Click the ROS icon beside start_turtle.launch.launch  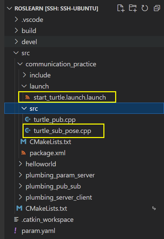28,97
